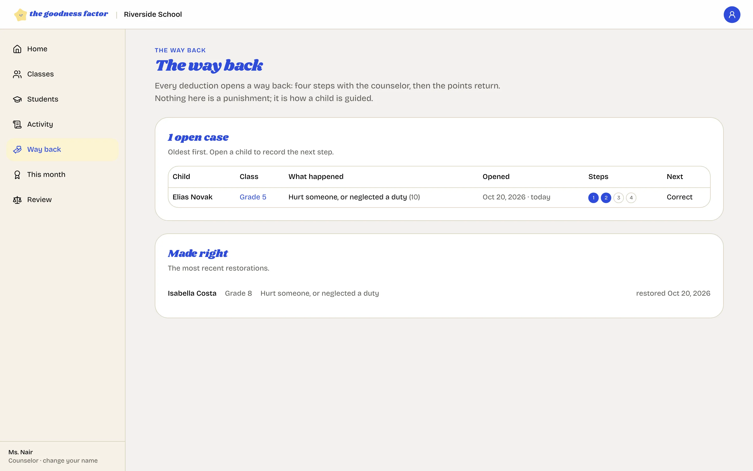The image size is (753, 471).
Task: Click the Next column header
Action: click(675, 177)
